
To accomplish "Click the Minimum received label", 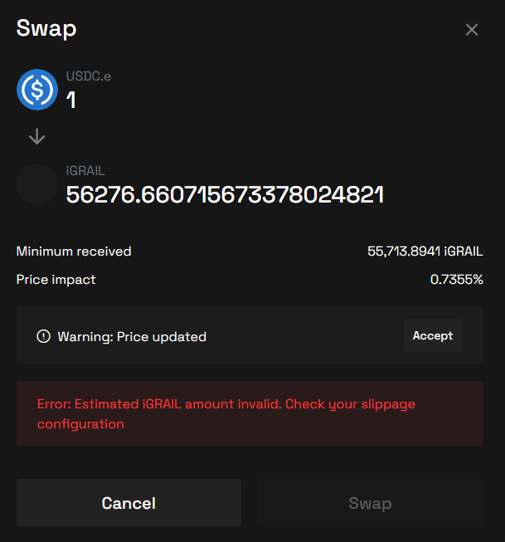I will coord(74,251).
